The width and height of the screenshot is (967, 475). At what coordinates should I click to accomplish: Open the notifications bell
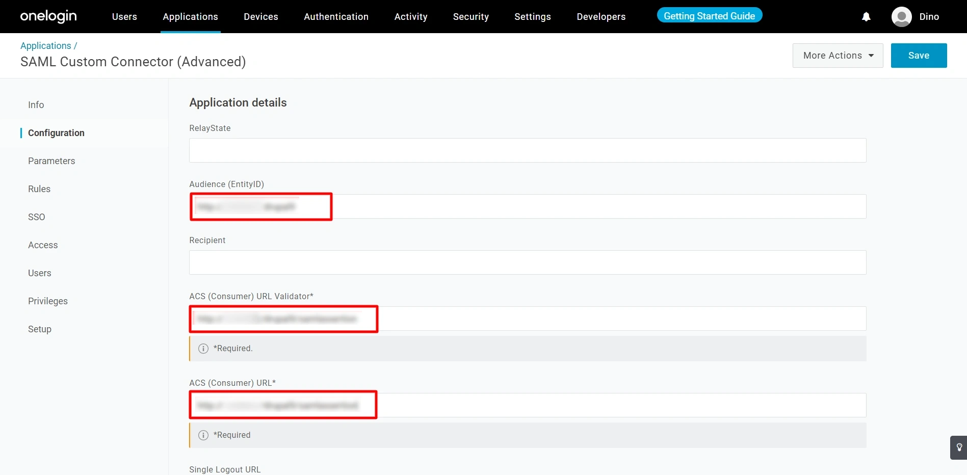pos(866,17)
